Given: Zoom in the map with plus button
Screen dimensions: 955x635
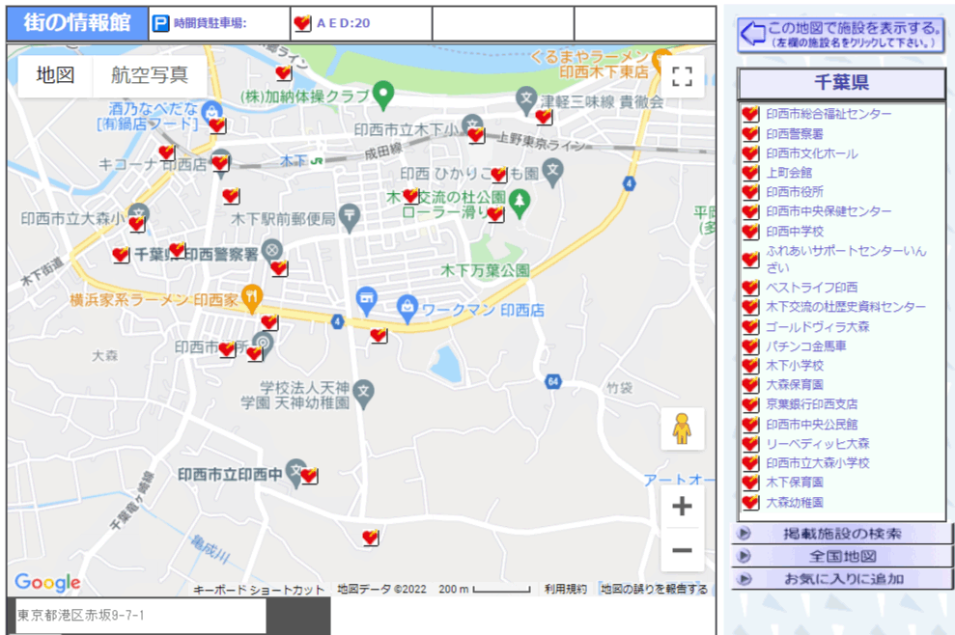Looking at the screenshot, I should pyautogui.click(x=682, y=506).
